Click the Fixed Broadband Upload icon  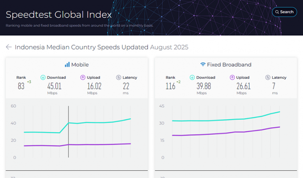pyautogui.click(x=232, y=77)
